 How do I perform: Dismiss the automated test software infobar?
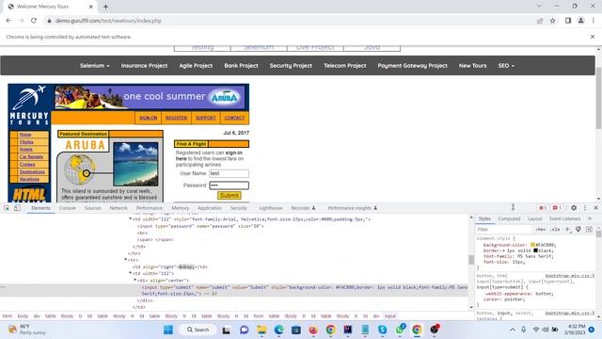pos(593,37)
